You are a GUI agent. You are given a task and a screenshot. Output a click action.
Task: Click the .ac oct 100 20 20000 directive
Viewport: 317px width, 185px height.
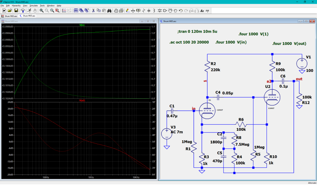pos(188,42)
